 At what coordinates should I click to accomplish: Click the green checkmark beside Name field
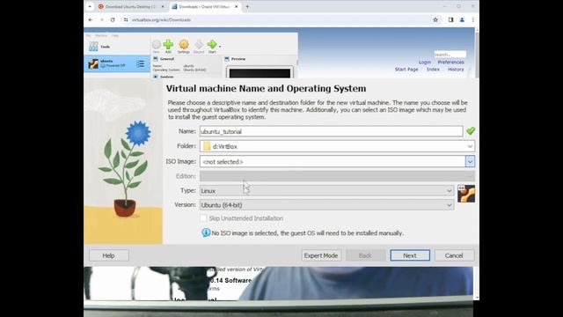pyautogui.click(x=471, y=131)
